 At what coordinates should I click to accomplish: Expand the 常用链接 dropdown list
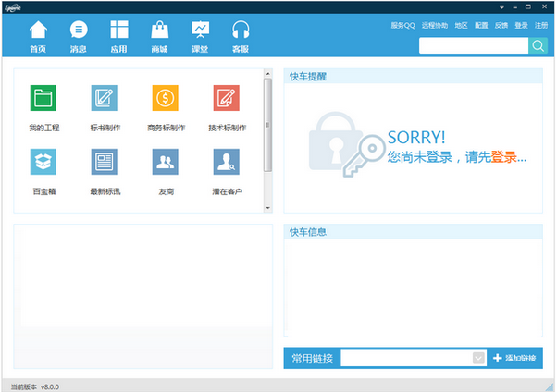tap(478, 358)
